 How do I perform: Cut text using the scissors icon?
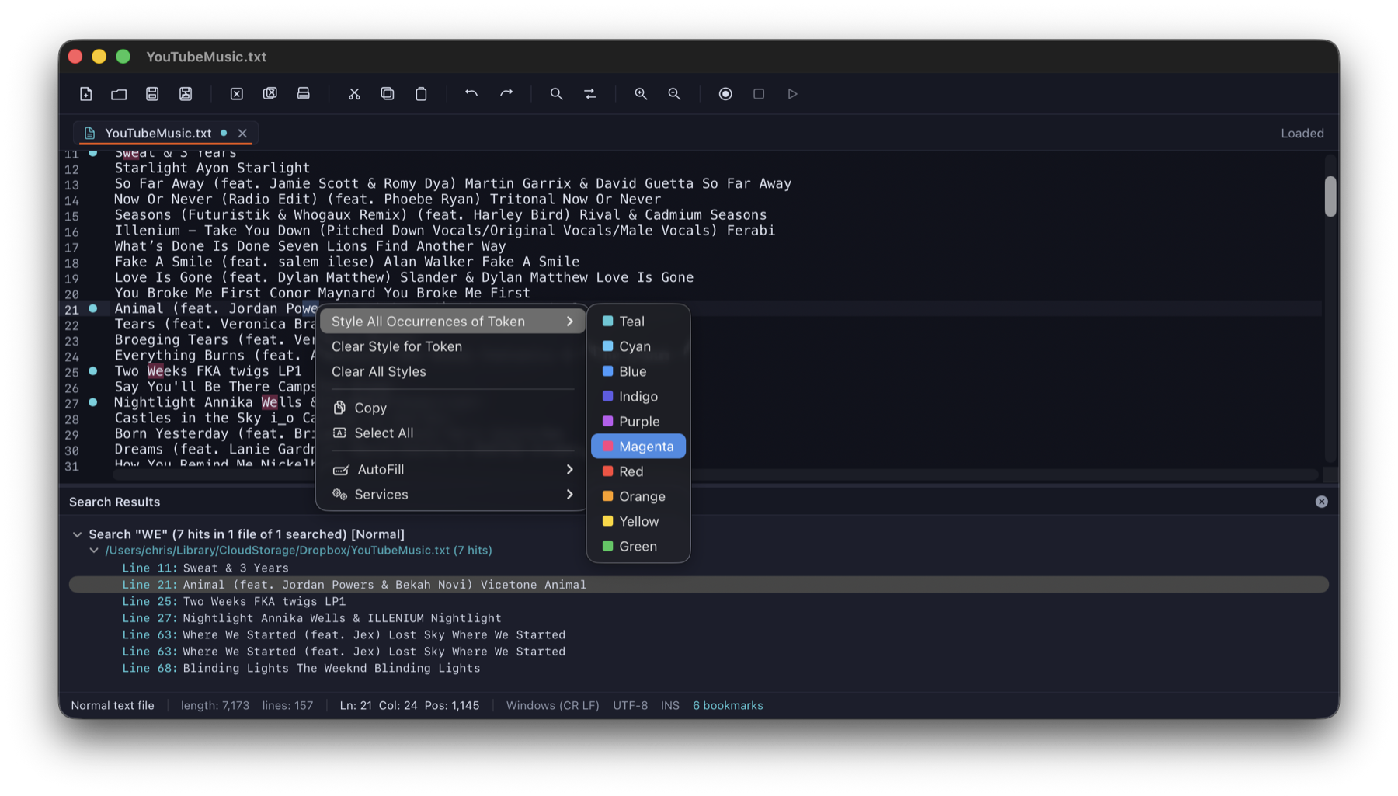point(354,93)
